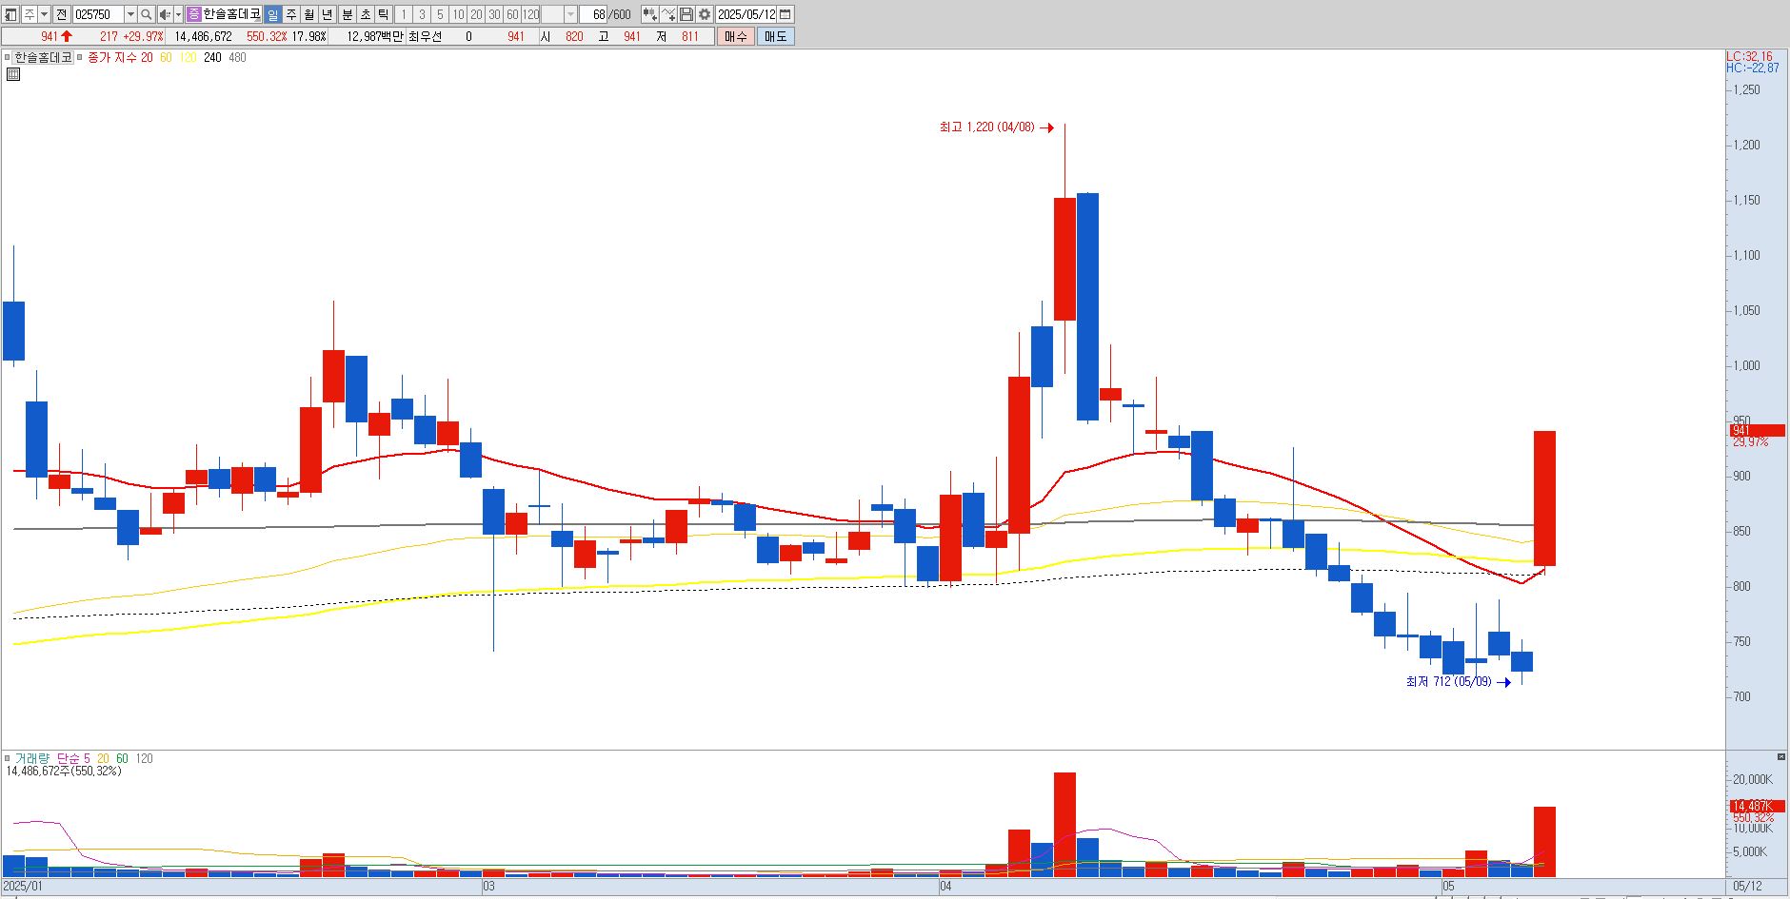
Task: Select the 10 interval preset
Action: pyautogui.click(x=458, y=14)
